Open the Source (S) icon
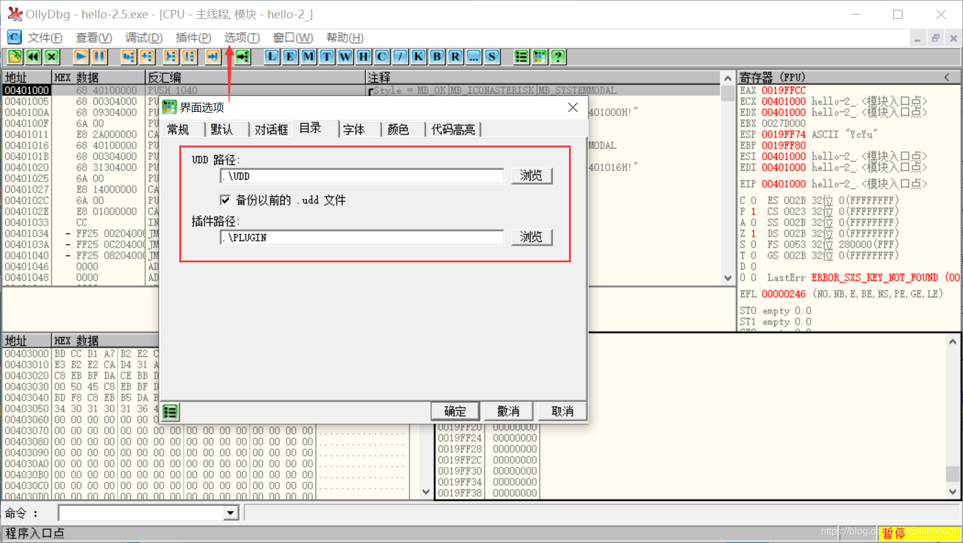Viewport: 963px width, 543px height. (492, 57)
